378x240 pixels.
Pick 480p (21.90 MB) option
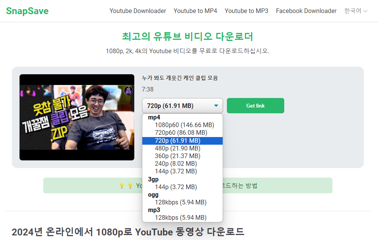click(x=182, y=149)
